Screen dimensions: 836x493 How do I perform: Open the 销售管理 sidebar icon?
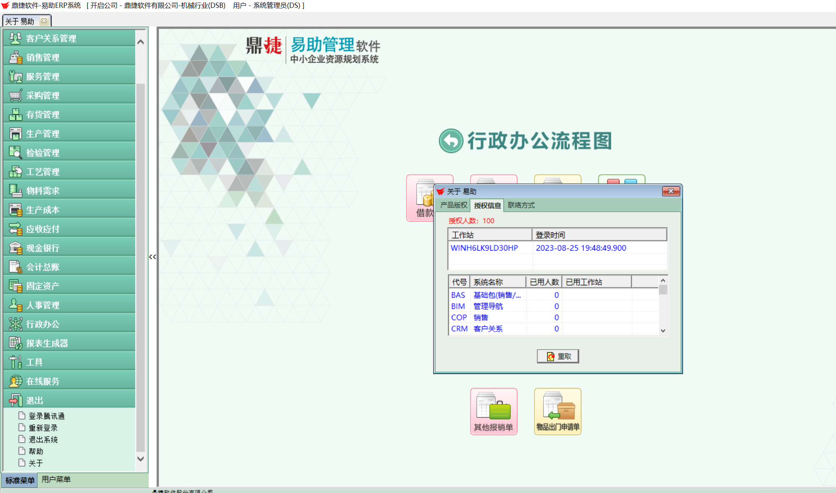15,57
